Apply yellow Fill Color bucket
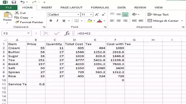Viewport: 186px width, 104px height. click(90, 21)
